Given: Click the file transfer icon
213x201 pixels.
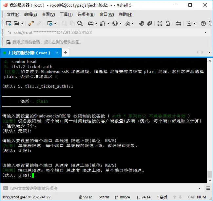Looking at the screenshot, I should click(103, 23).
